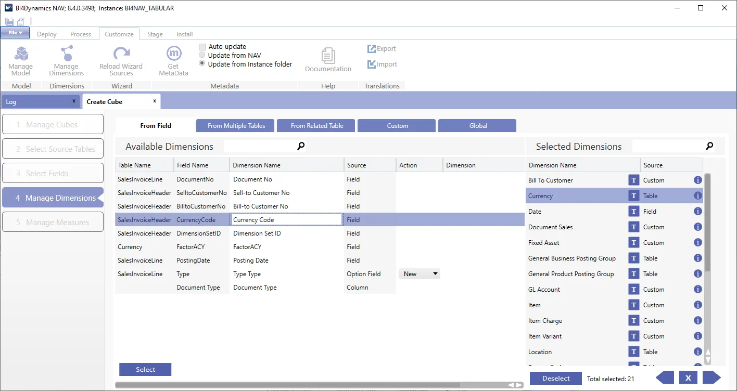
Task: Open the File menu dropdown
Action: point(15,33)
